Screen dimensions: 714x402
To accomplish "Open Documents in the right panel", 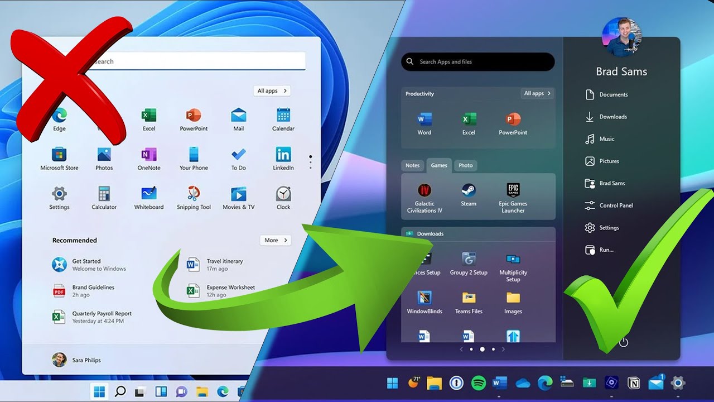I will point(606,94).
